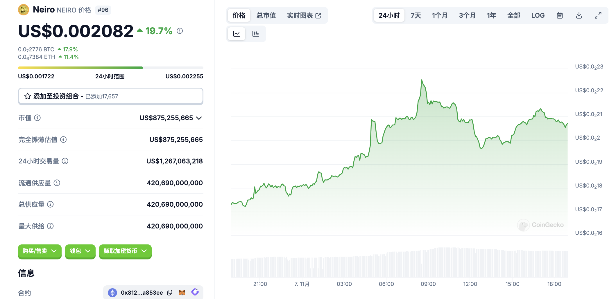Expand market cap value US$875,255,665 chevron

pyautogui.click(x=199, y=118)
